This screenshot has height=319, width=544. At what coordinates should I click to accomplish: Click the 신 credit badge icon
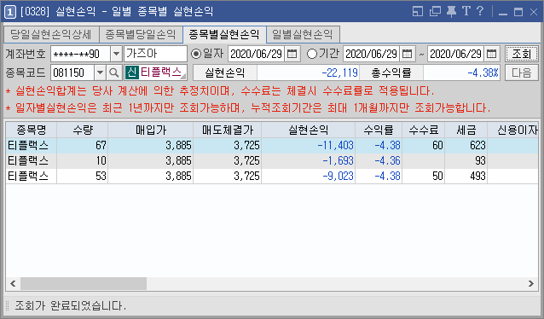pyautogui.click(x=132, y=72)
